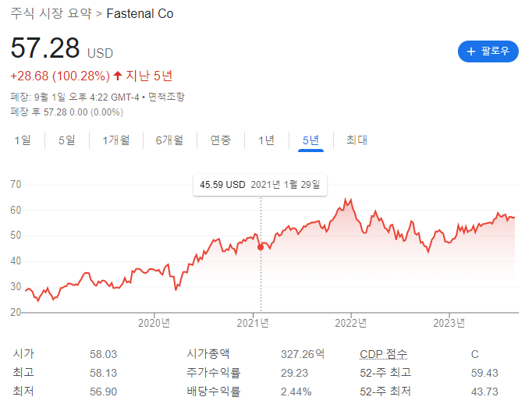Screen dimensions: 525x404
Task: Select the 5일 time range tab
Action: pos(66,140)
